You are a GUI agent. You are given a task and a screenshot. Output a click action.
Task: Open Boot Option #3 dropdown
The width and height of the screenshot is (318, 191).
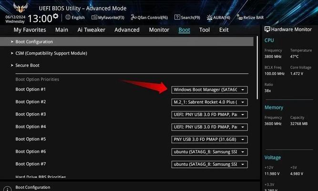pos(209,115)
